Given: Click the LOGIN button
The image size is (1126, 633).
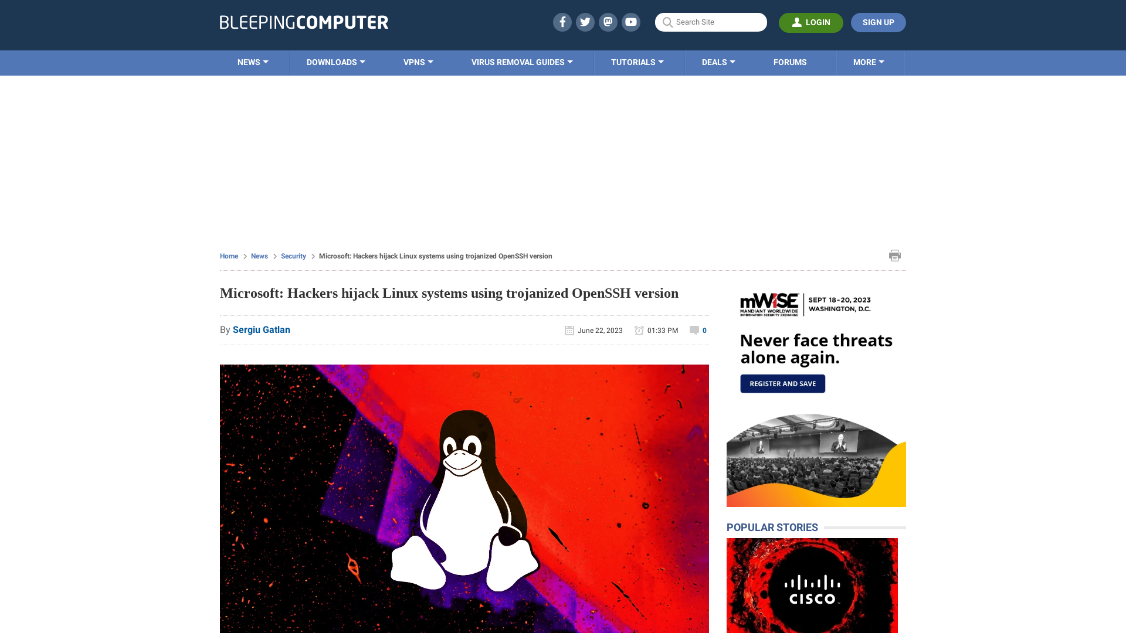Looking at the screenshot, I should click(811, 22).
